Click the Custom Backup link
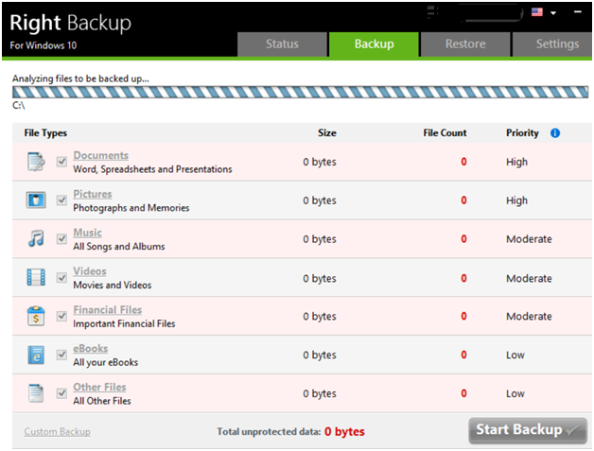The image size is (594, 451). tap(57, 432)
